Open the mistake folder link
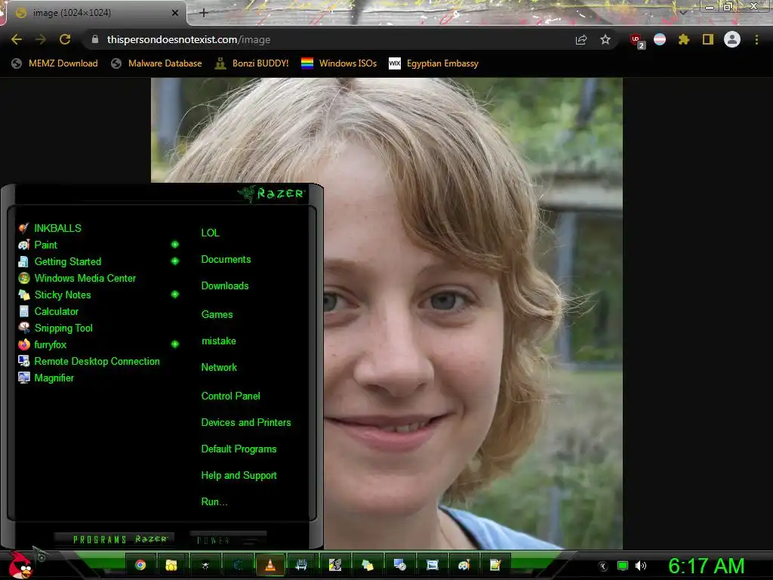 pos(218,341)
